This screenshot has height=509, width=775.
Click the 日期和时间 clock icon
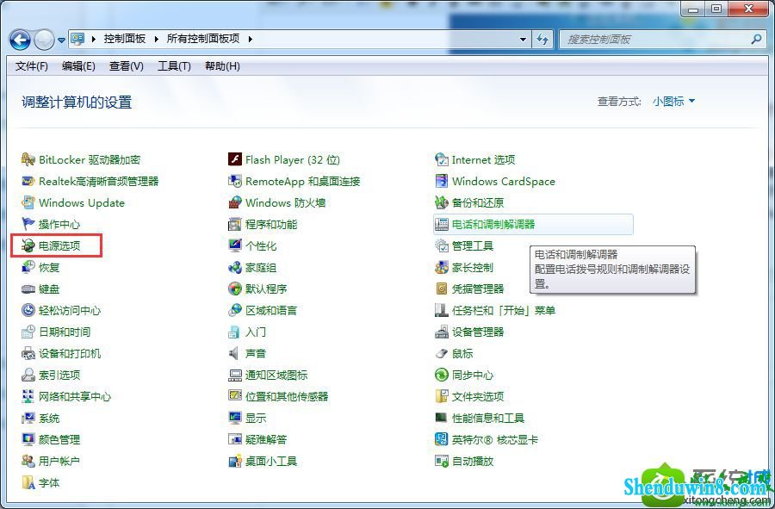point(28,332)
